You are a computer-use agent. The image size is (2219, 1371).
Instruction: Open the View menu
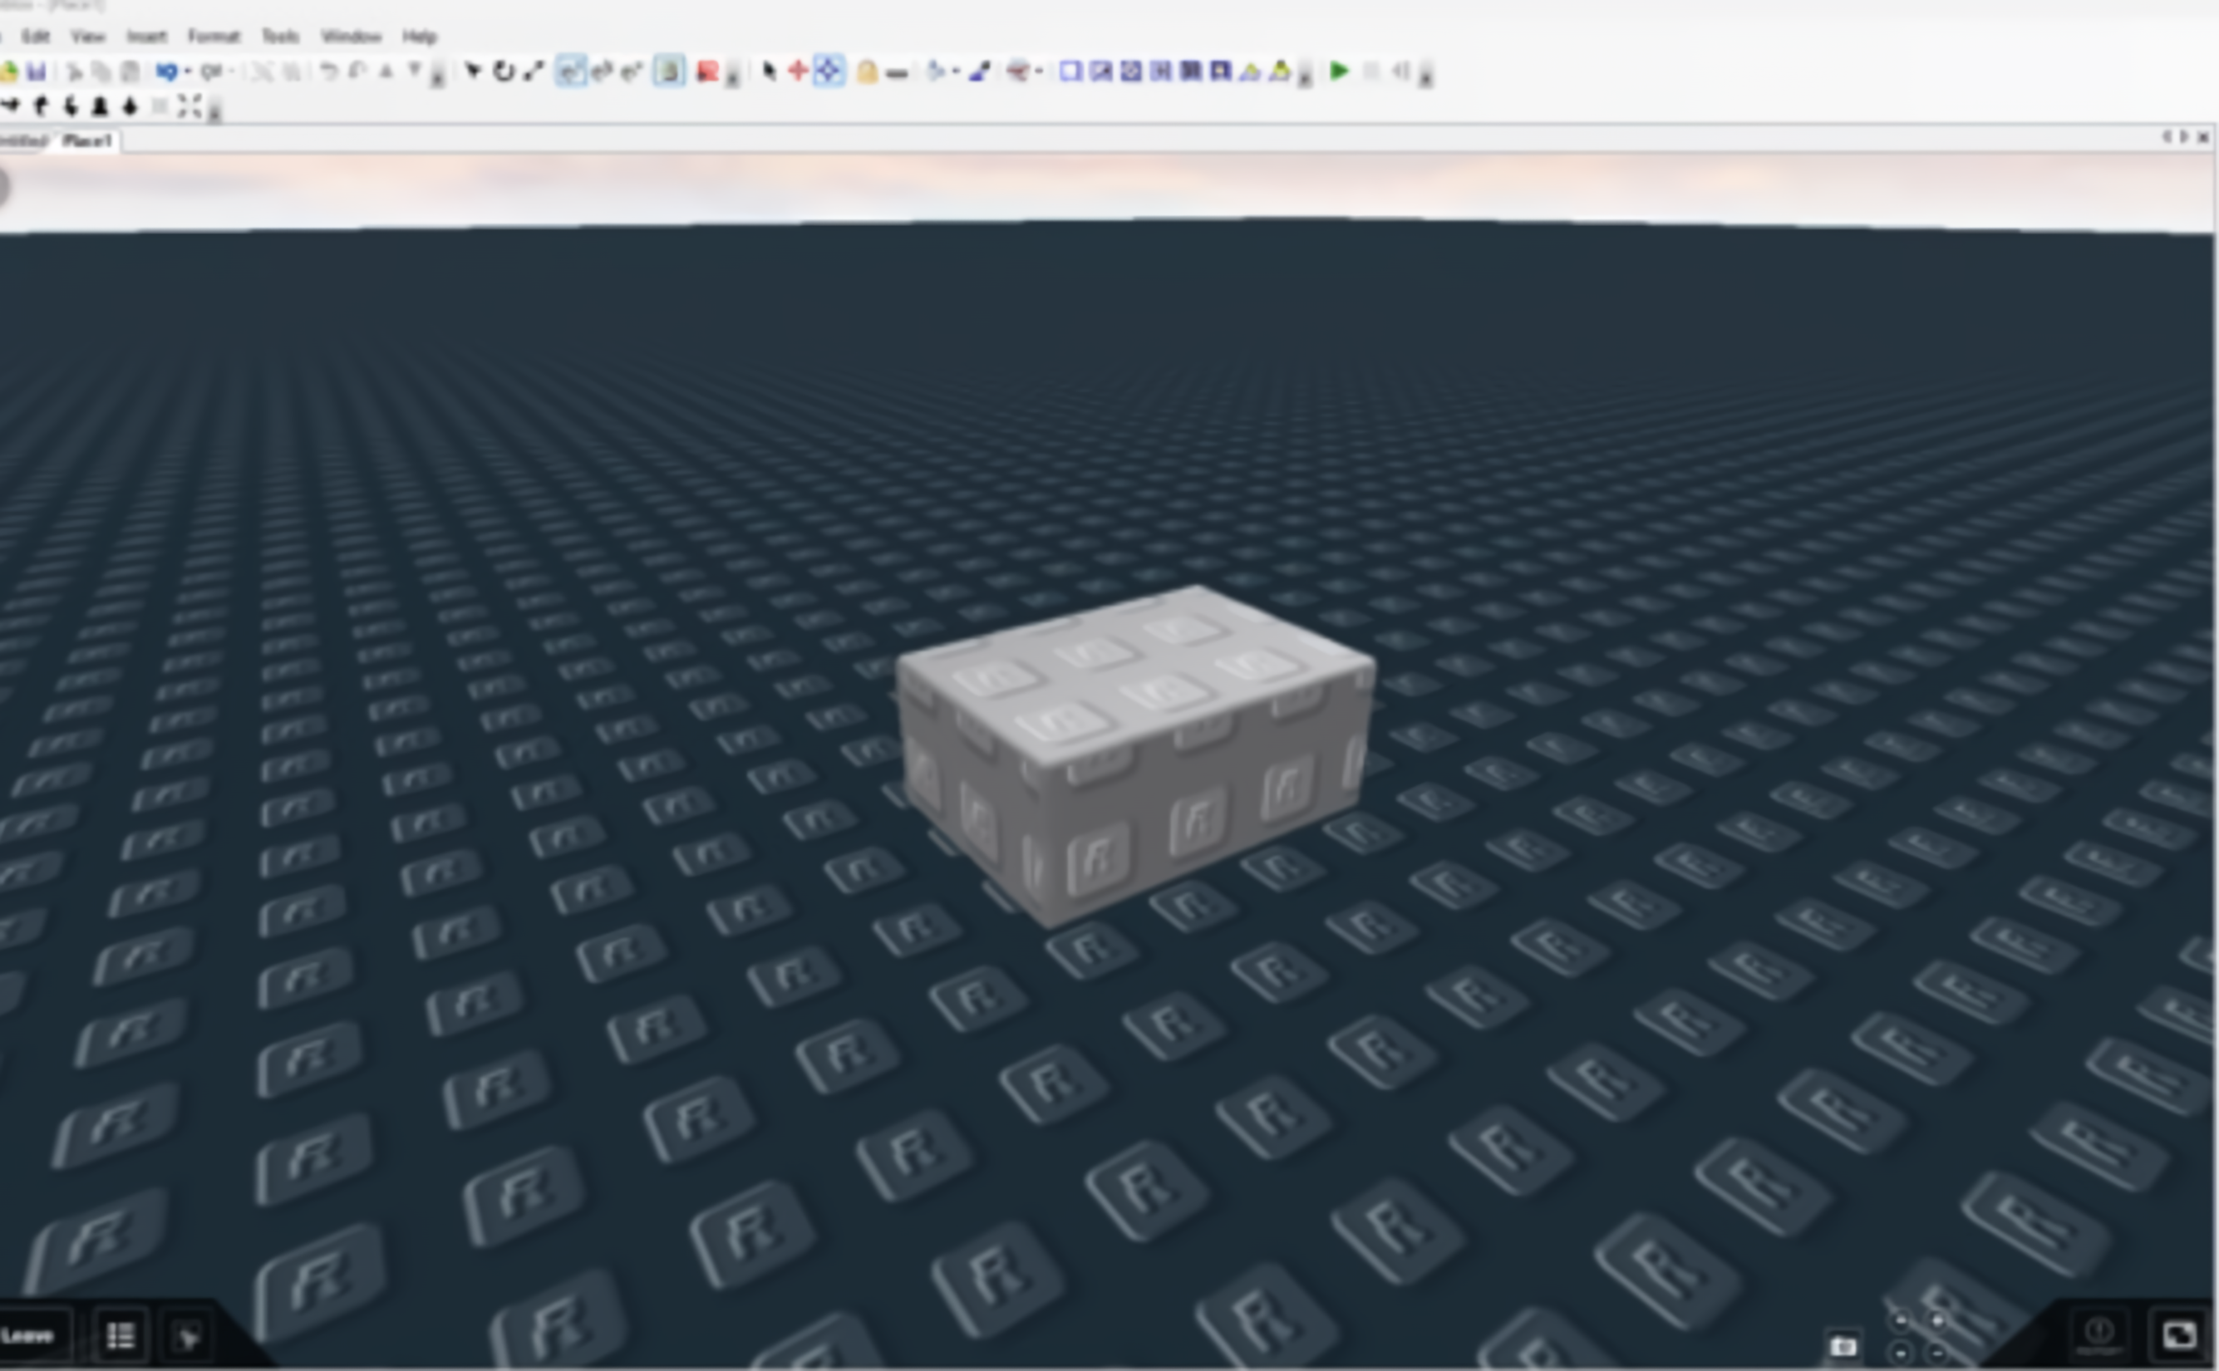[88, 37]
